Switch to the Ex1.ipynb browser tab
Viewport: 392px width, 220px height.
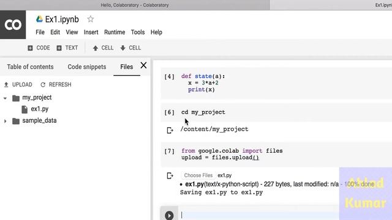[x=383, y=5]
